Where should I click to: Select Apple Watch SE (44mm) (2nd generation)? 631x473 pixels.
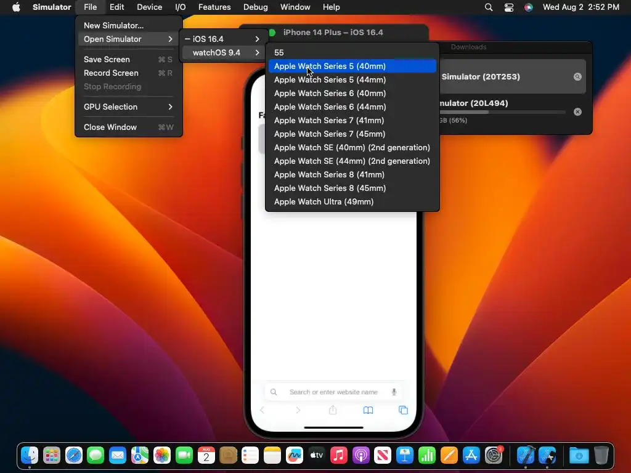(352, 161)
